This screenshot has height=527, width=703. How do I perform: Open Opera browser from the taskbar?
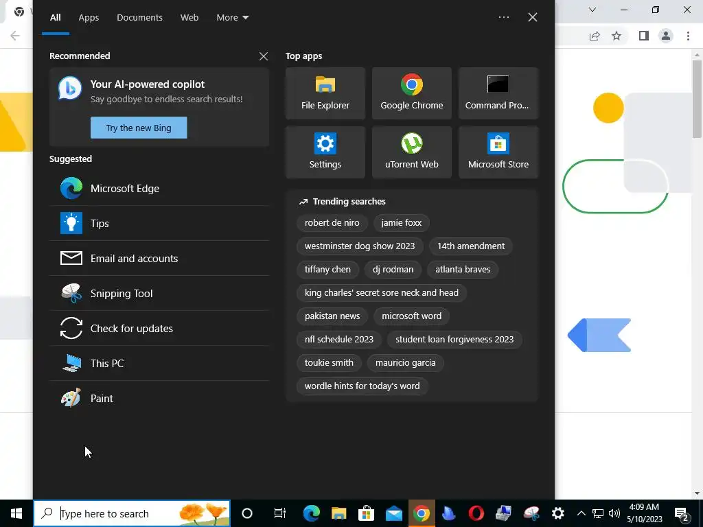click(x=476, y=513)
